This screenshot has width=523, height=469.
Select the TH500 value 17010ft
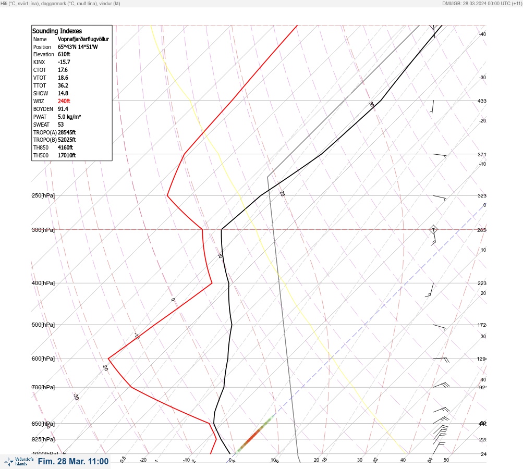(x=67, y=155)
